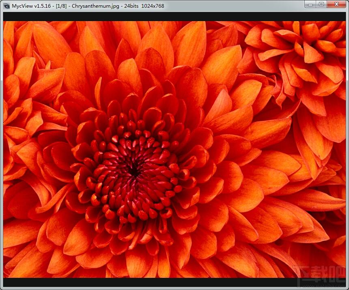The image size is (349, 290).
Task: Click the 24bits color depth text
Action: coord(131,6)
